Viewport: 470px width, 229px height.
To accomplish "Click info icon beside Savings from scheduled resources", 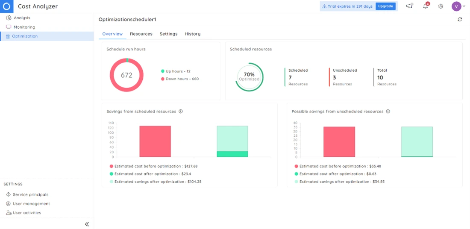I will tap(181, 112).
